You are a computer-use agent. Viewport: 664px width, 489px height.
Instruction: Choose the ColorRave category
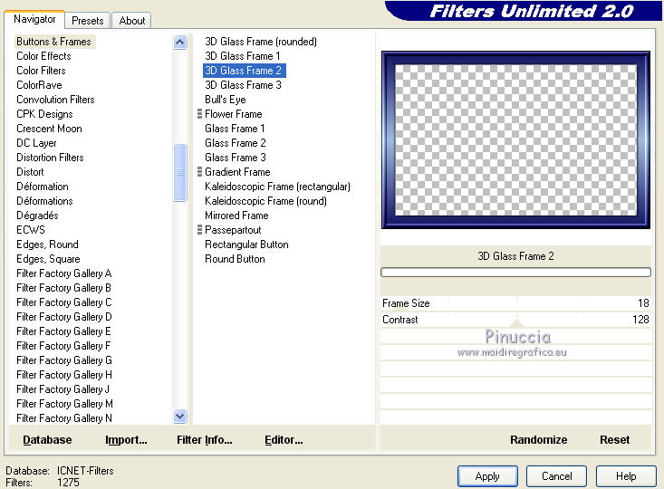39,85
